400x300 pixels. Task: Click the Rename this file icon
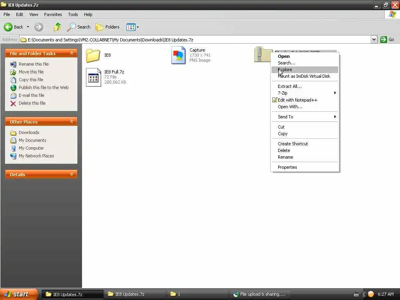[13, 64]
